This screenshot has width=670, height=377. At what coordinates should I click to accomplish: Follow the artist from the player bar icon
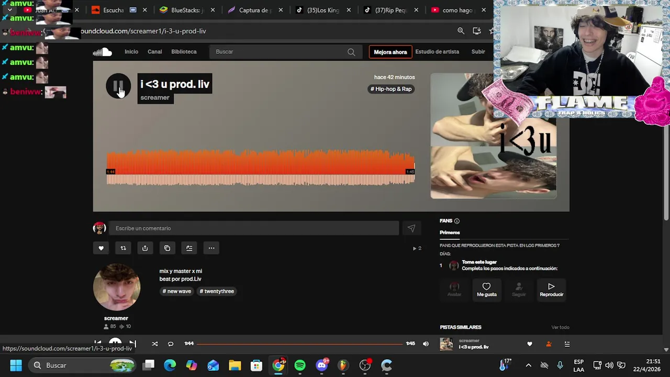click(549, 344)
